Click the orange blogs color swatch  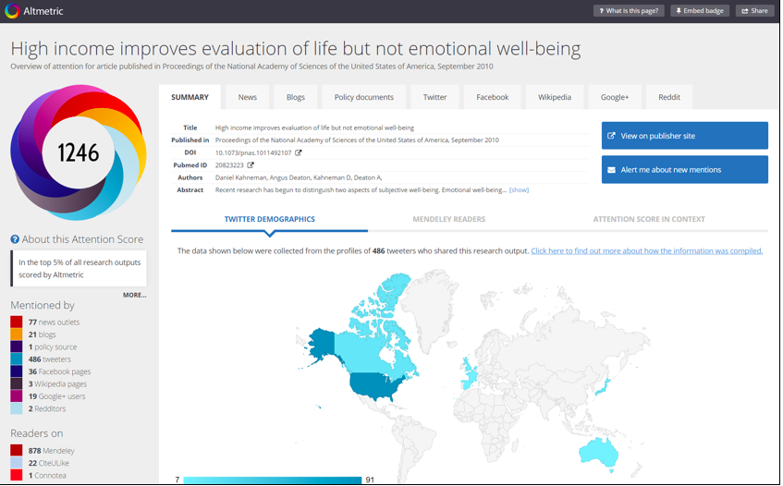17,334
